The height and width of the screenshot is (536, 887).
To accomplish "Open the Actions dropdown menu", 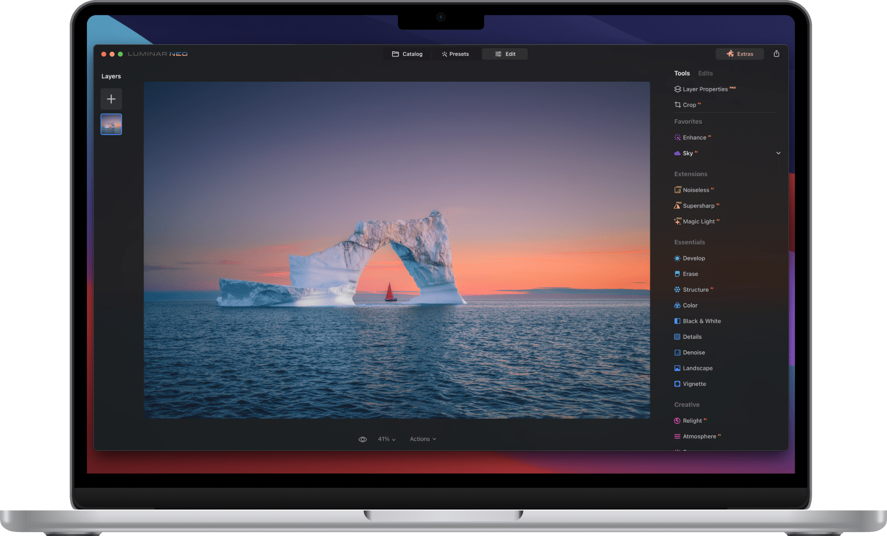I will (x=423, y=439).
